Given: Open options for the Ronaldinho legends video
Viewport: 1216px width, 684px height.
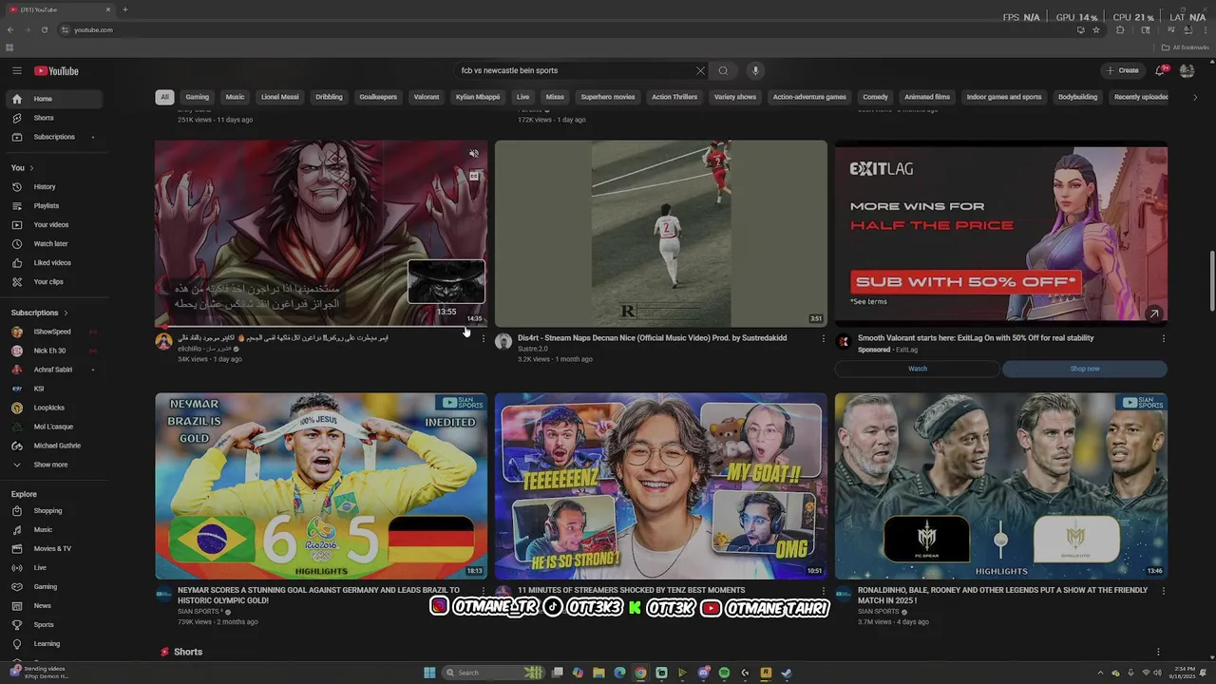Looking at the screenshot, I should (x=1164, y=591).
